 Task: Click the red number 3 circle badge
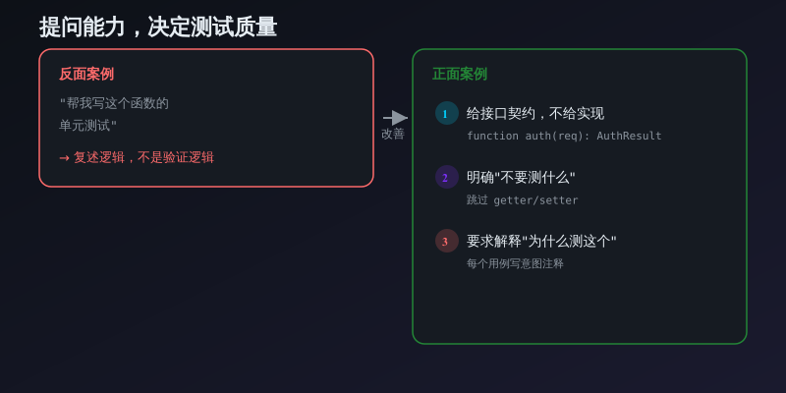[446, 241]
